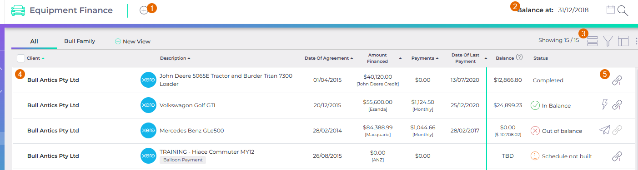This screenshot has height=170, width=638.
Task: Click Balance help question mark icon
Action: (x=519, y=57)
